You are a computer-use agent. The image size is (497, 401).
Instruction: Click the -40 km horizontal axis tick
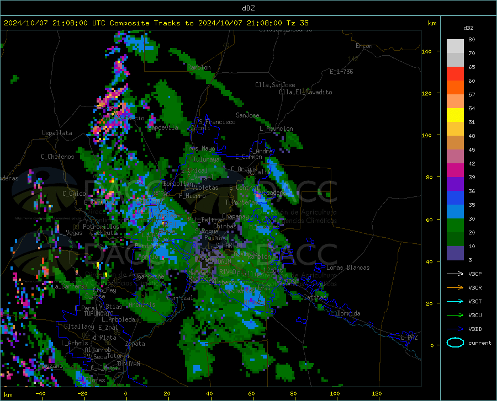coord(40,394)
